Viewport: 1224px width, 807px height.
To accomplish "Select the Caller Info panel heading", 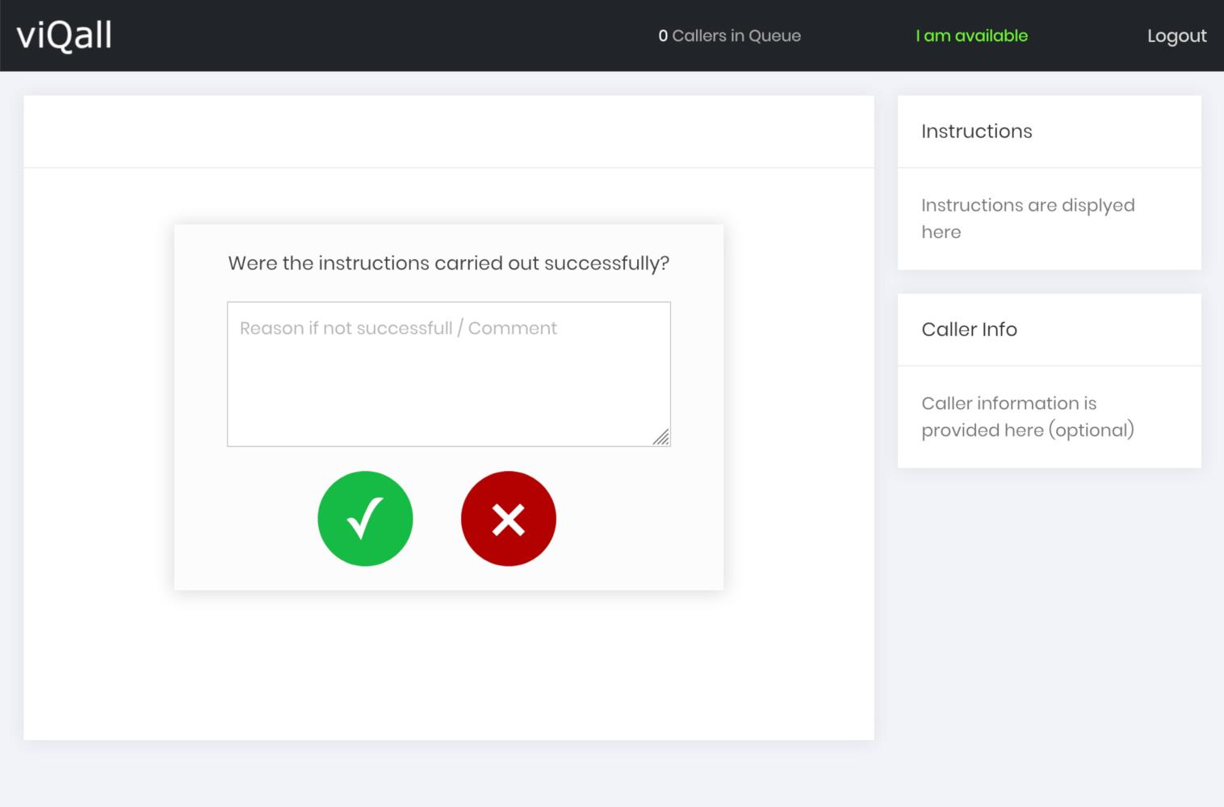I will coord(969,329).
